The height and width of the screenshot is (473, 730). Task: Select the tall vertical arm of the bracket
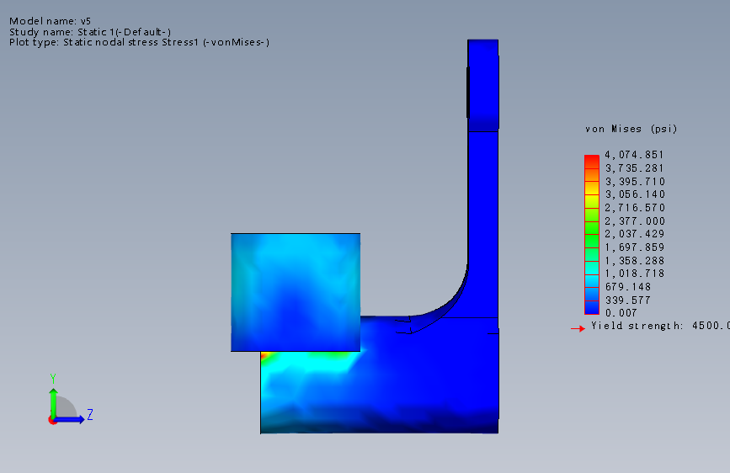(483, 179)
